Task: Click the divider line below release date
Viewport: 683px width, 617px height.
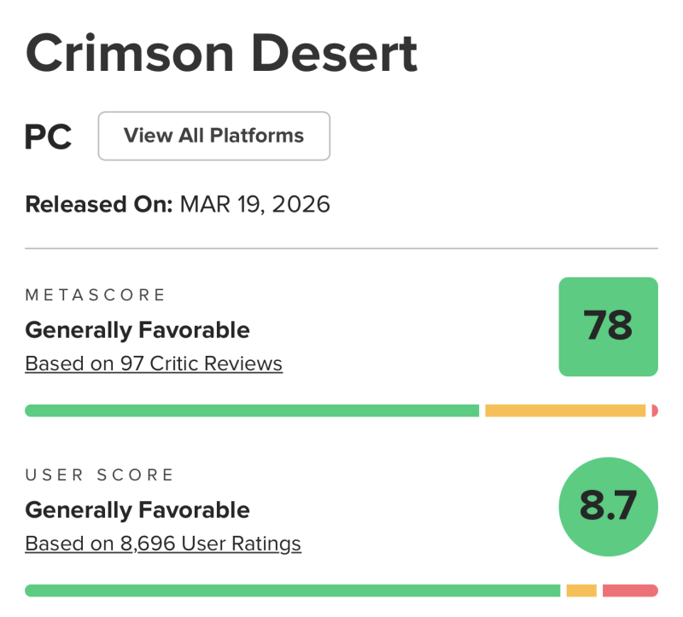Action: (x=341, y=248)
